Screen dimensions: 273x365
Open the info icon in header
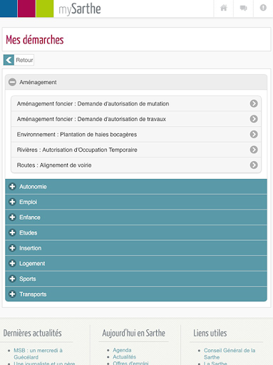[x=263, y=9]
